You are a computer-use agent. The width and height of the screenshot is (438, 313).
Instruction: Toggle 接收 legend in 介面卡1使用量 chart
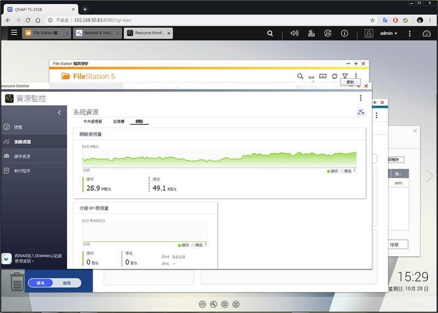pyautogui.click(x=183, y=245)
